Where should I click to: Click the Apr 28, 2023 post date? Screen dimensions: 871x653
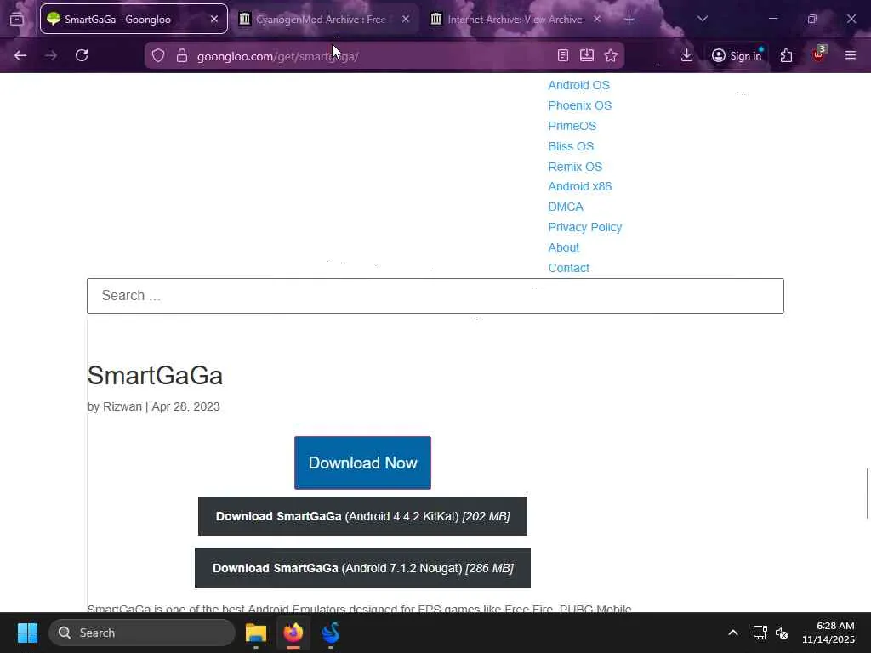coord(185,406)
